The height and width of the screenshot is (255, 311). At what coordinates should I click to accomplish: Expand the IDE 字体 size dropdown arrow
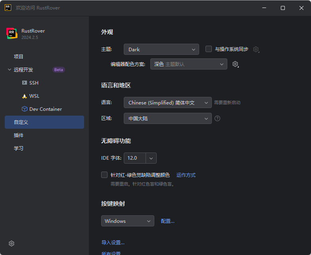click(x=151, y=158)
